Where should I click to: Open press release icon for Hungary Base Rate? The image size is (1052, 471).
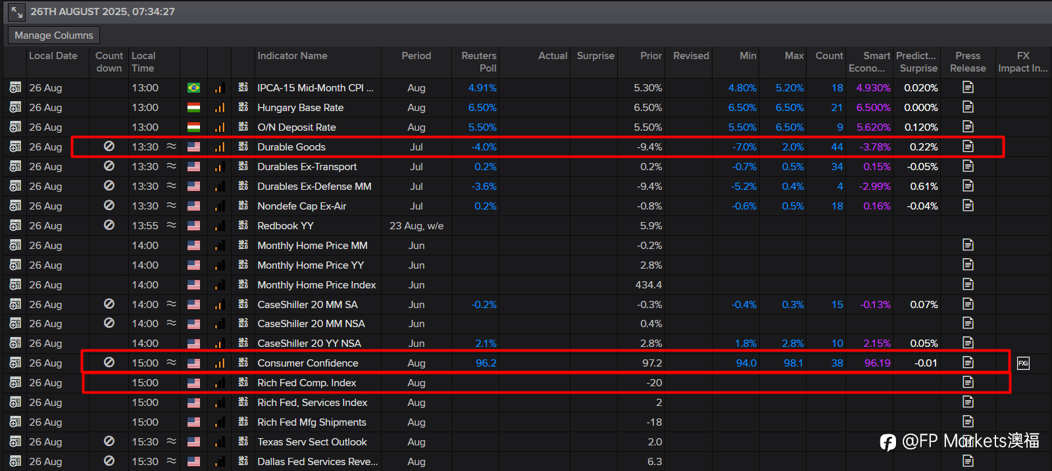(x=968, y=107)
